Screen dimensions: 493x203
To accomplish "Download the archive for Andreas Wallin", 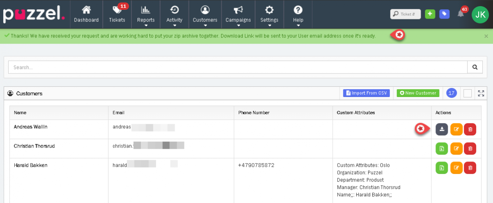I will click(x=442, y=129).
